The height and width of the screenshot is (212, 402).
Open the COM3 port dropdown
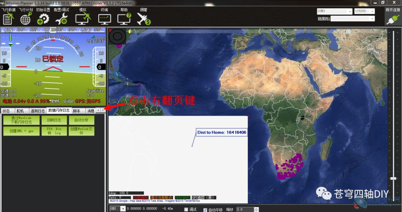click(x=335, y=11)
